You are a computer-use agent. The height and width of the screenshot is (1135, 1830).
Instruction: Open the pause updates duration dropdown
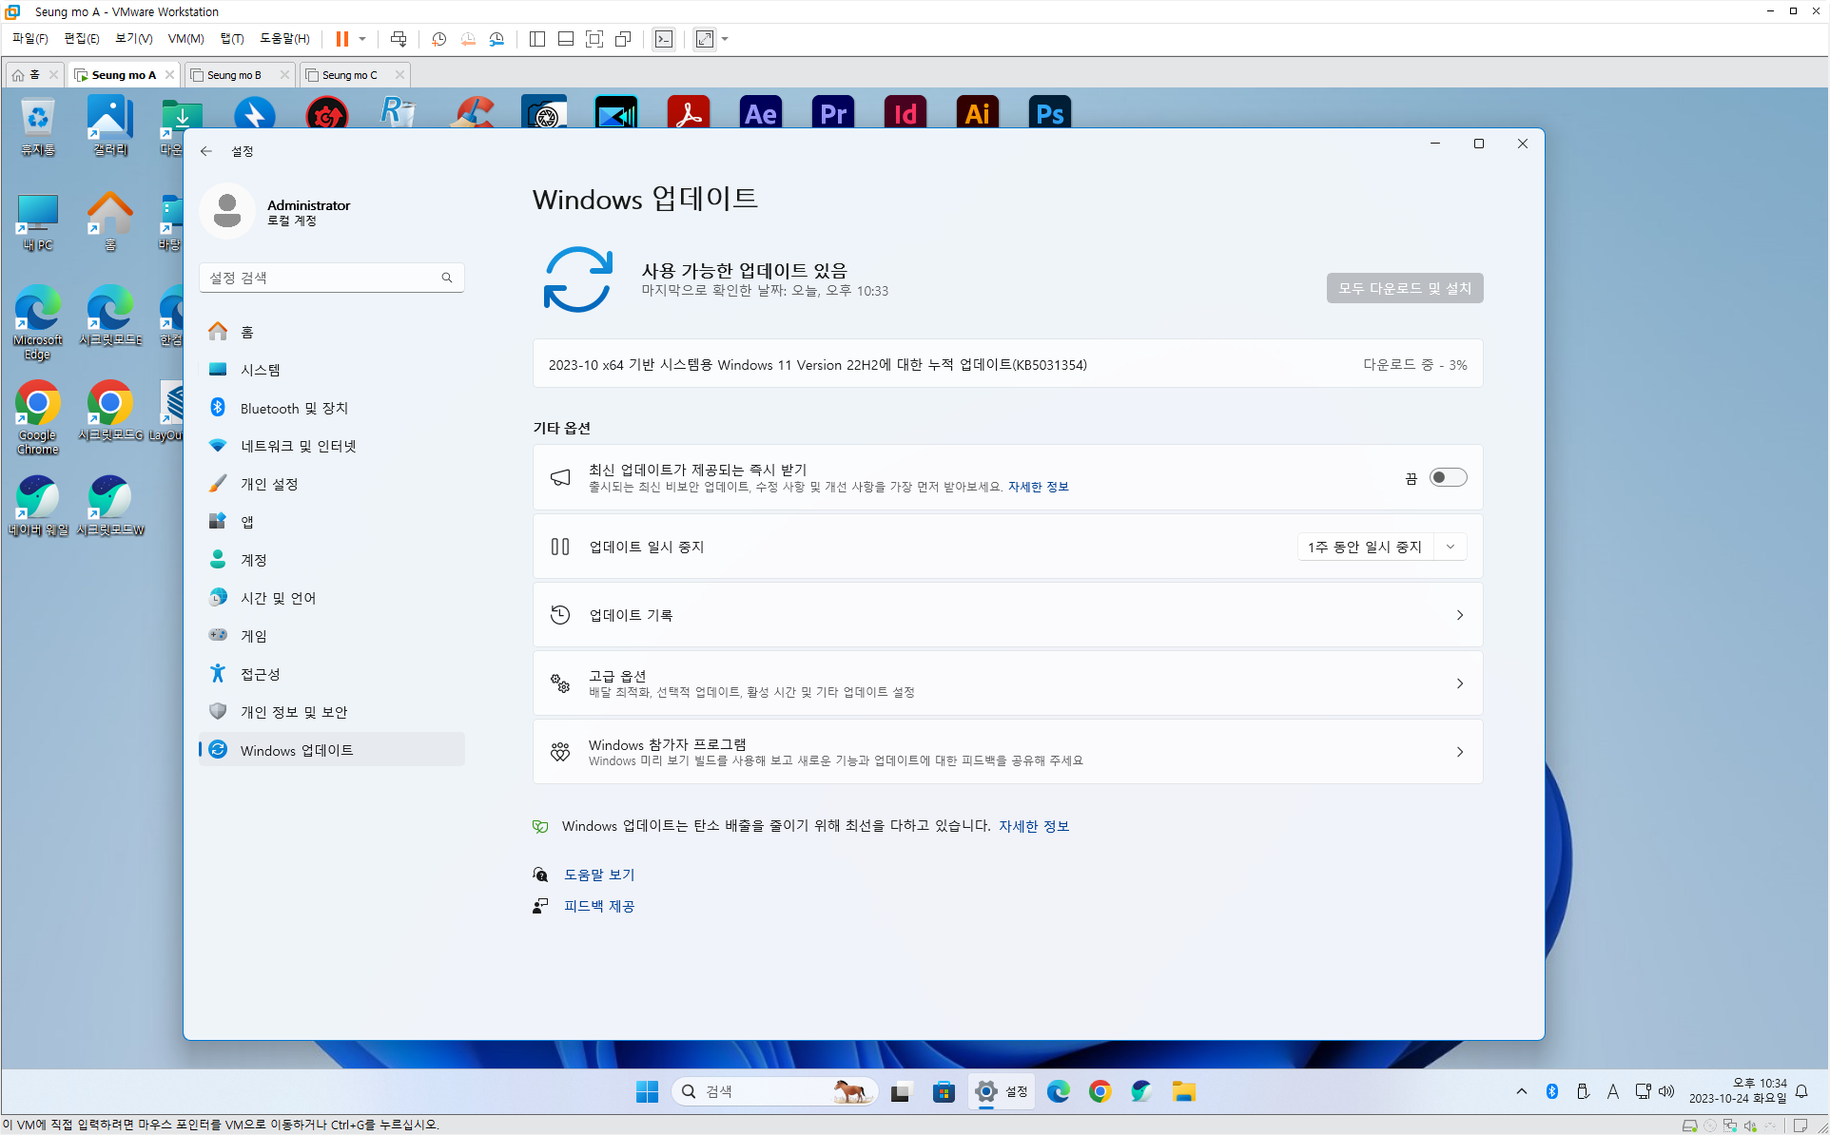click(x=1450, y=547)
